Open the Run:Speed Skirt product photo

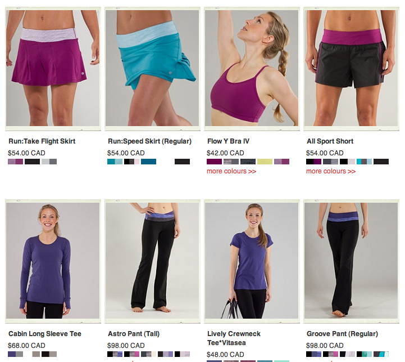pos(152,68)
